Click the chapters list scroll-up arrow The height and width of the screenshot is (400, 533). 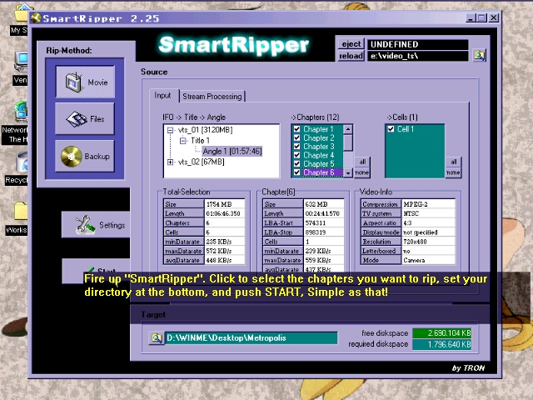348,129
